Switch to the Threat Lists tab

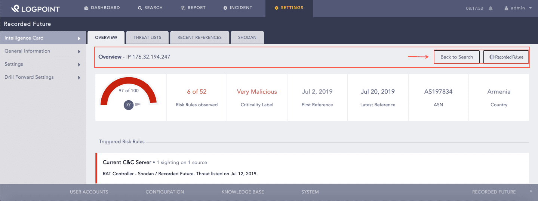(147, 37)
